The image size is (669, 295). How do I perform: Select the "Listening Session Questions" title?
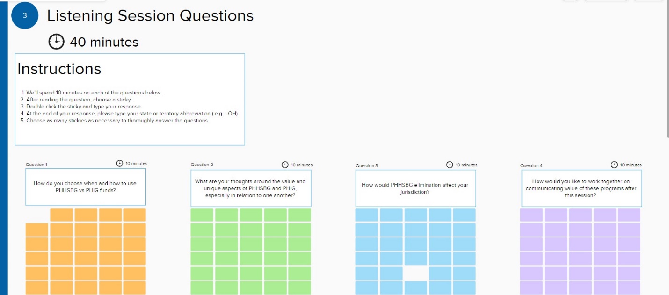click(x=150, y=16)
